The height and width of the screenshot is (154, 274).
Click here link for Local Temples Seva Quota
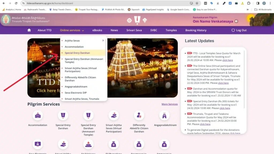click(227, 60)
